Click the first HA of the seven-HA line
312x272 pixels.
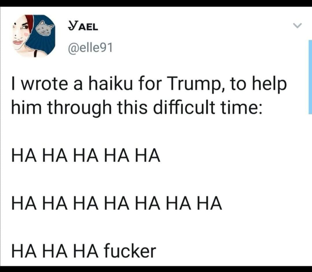(24, 203)
